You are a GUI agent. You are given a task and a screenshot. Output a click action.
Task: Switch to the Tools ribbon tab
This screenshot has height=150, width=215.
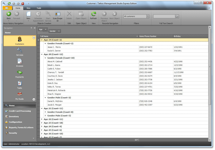coord(39,8)
